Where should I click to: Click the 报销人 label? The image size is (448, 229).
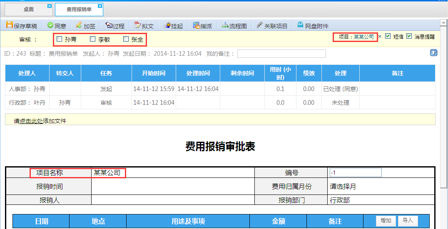click(50, 200)
